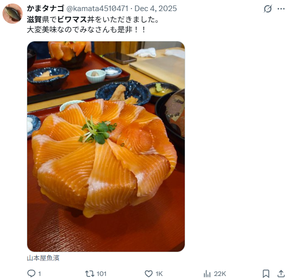
Task: Open かまタナゴ profile avatar
Action: [13, 14]
